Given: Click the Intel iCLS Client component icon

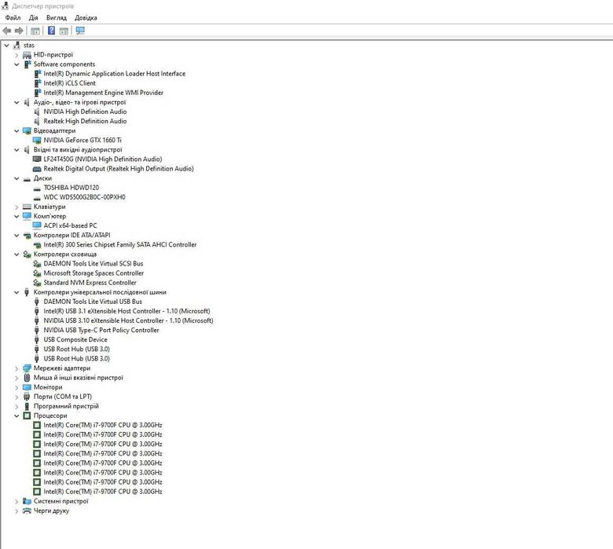Looking at the screenshot, I should click(37, 83).
